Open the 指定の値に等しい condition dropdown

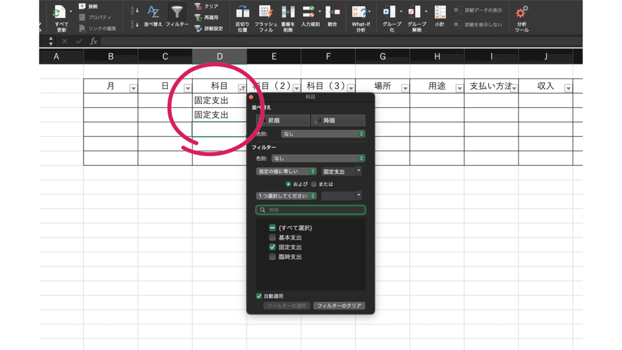click(286, 171)
